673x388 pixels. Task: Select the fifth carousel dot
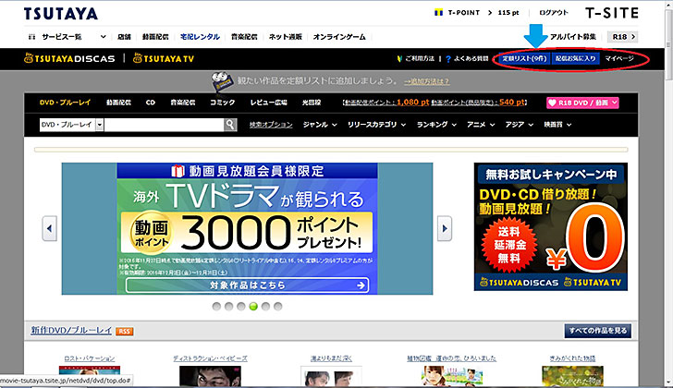pos(265,306)
